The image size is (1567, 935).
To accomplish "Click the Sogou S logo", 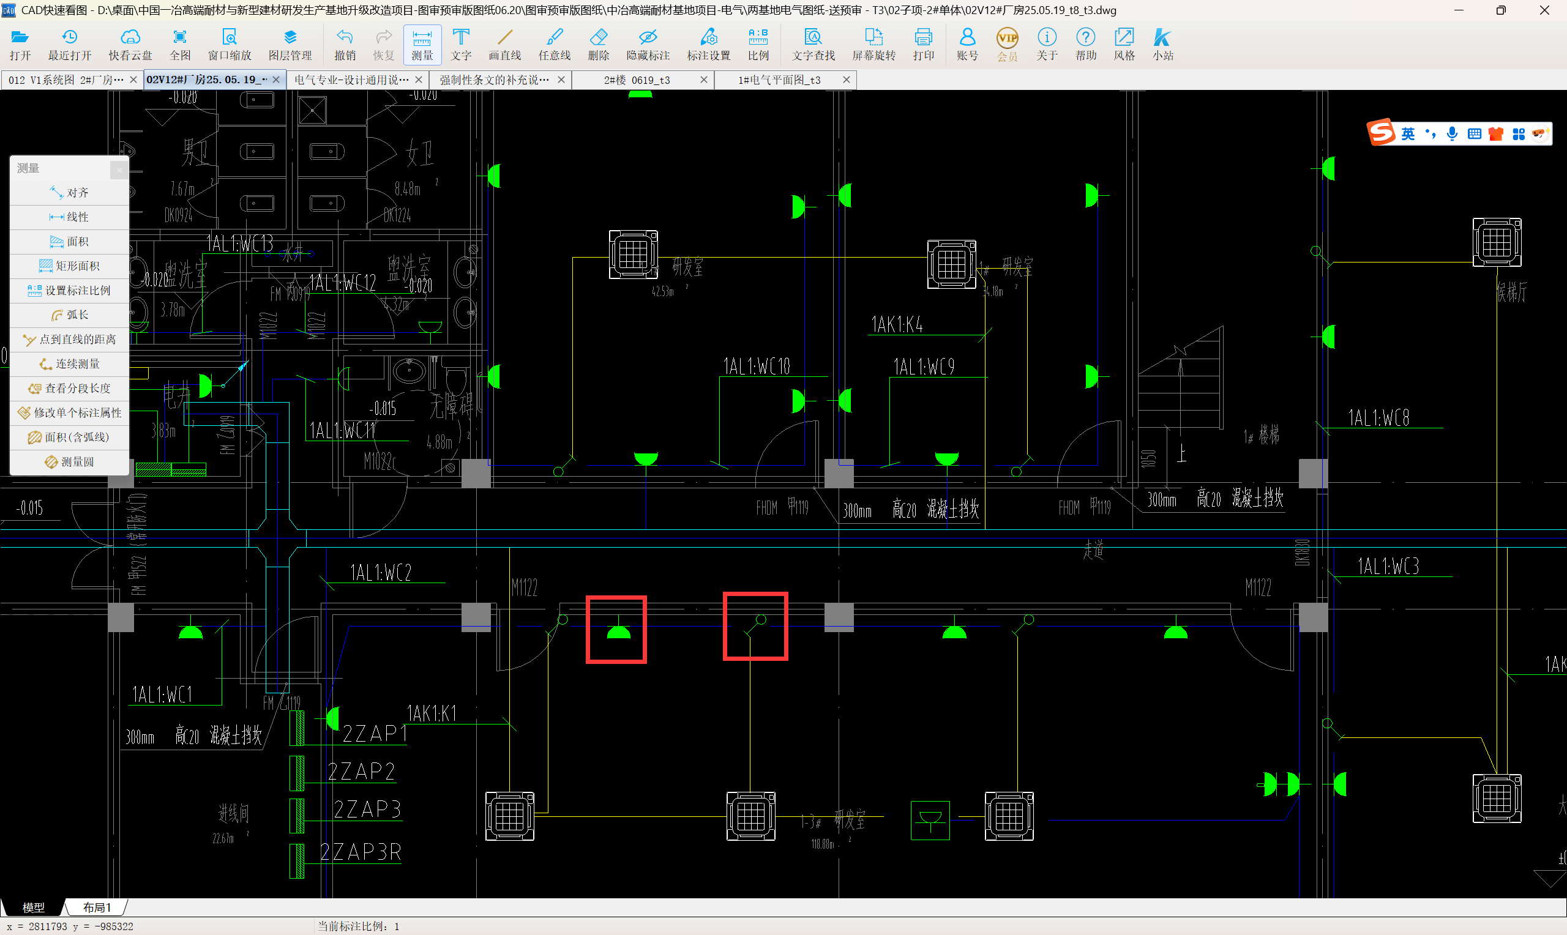I will 1381,132.
